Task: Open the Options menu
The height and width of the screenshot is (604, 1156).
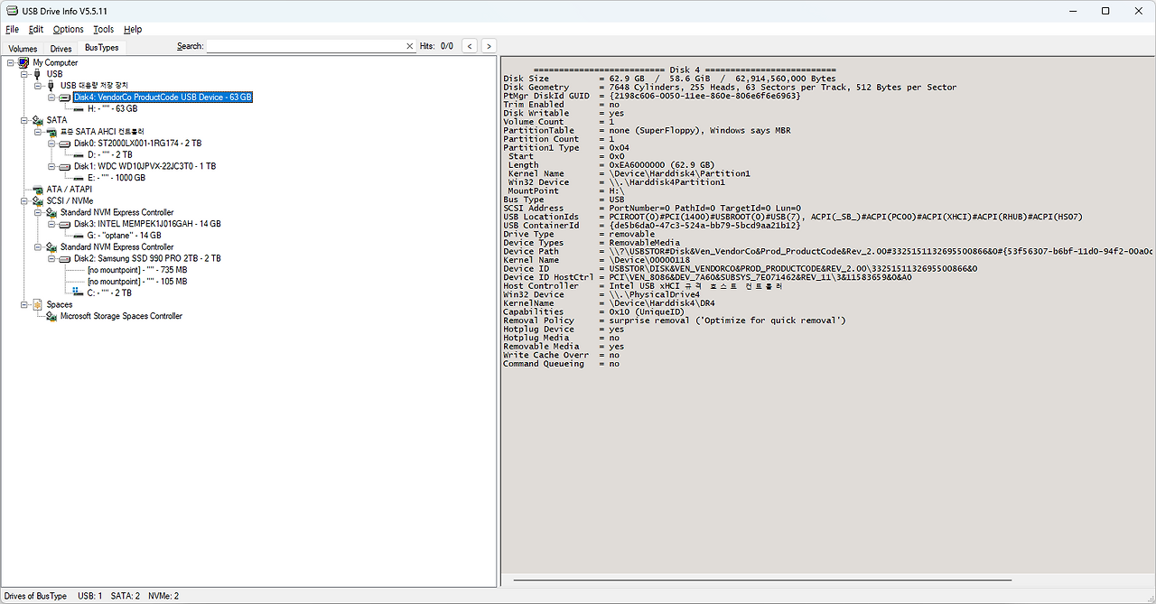Action: tap(68, 29)
